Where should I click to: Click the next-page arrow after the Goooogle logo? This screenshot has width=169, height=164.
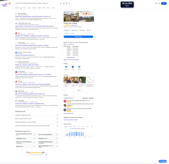click(46, 153)
